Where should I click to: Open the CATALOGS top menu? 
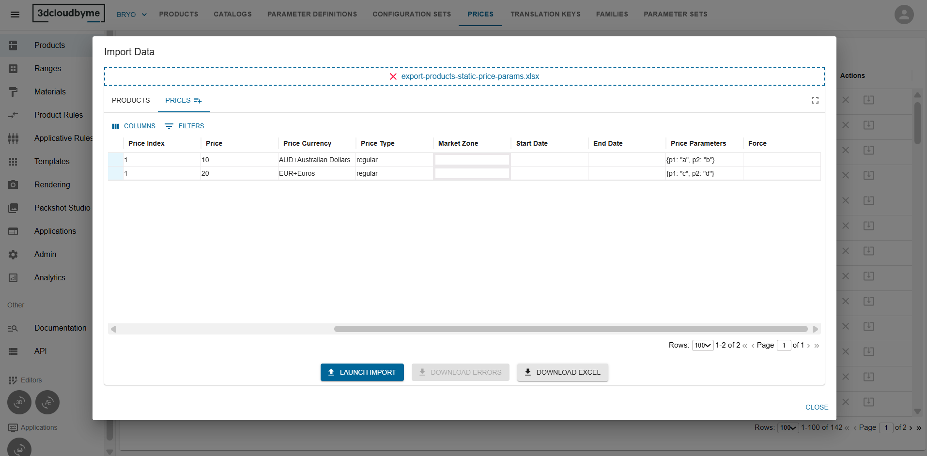coord(233,14)
